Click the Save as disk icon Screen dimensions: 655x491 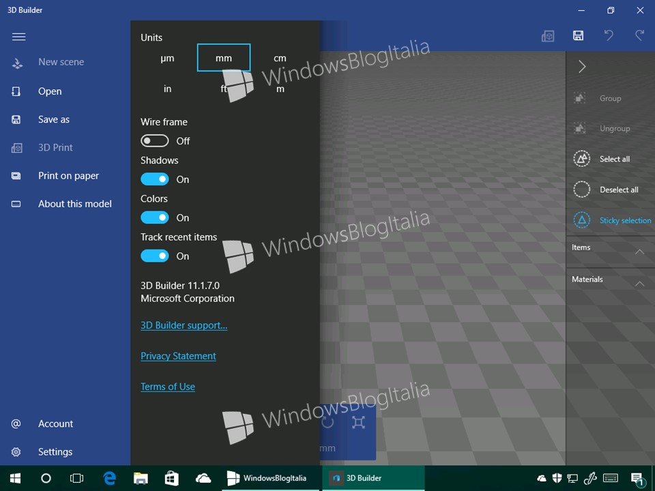click(x=16, y=120)
